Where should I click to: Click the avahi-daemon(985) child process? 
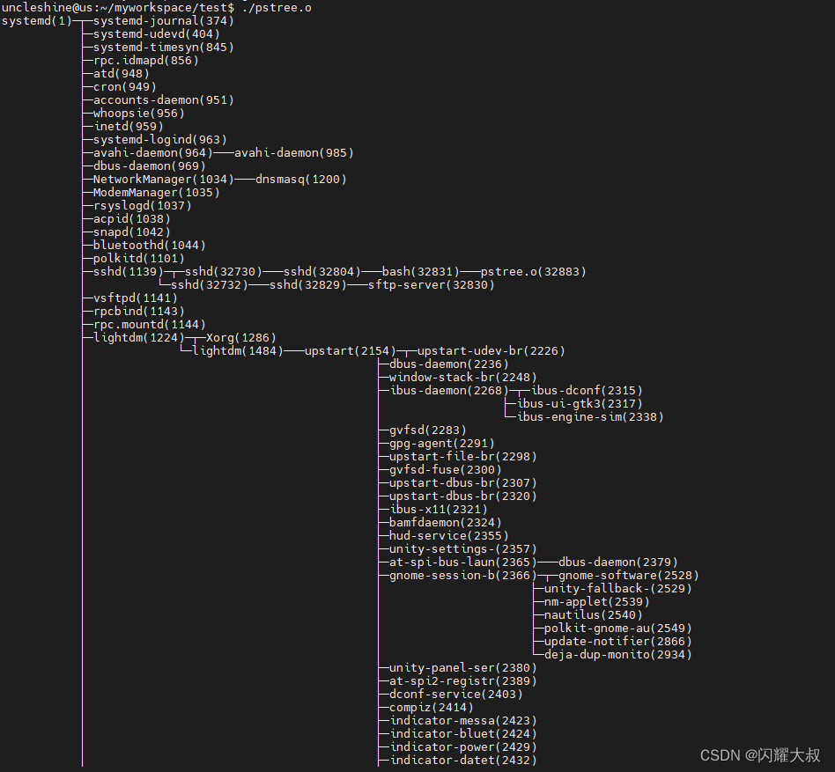(x=294, y=153)
